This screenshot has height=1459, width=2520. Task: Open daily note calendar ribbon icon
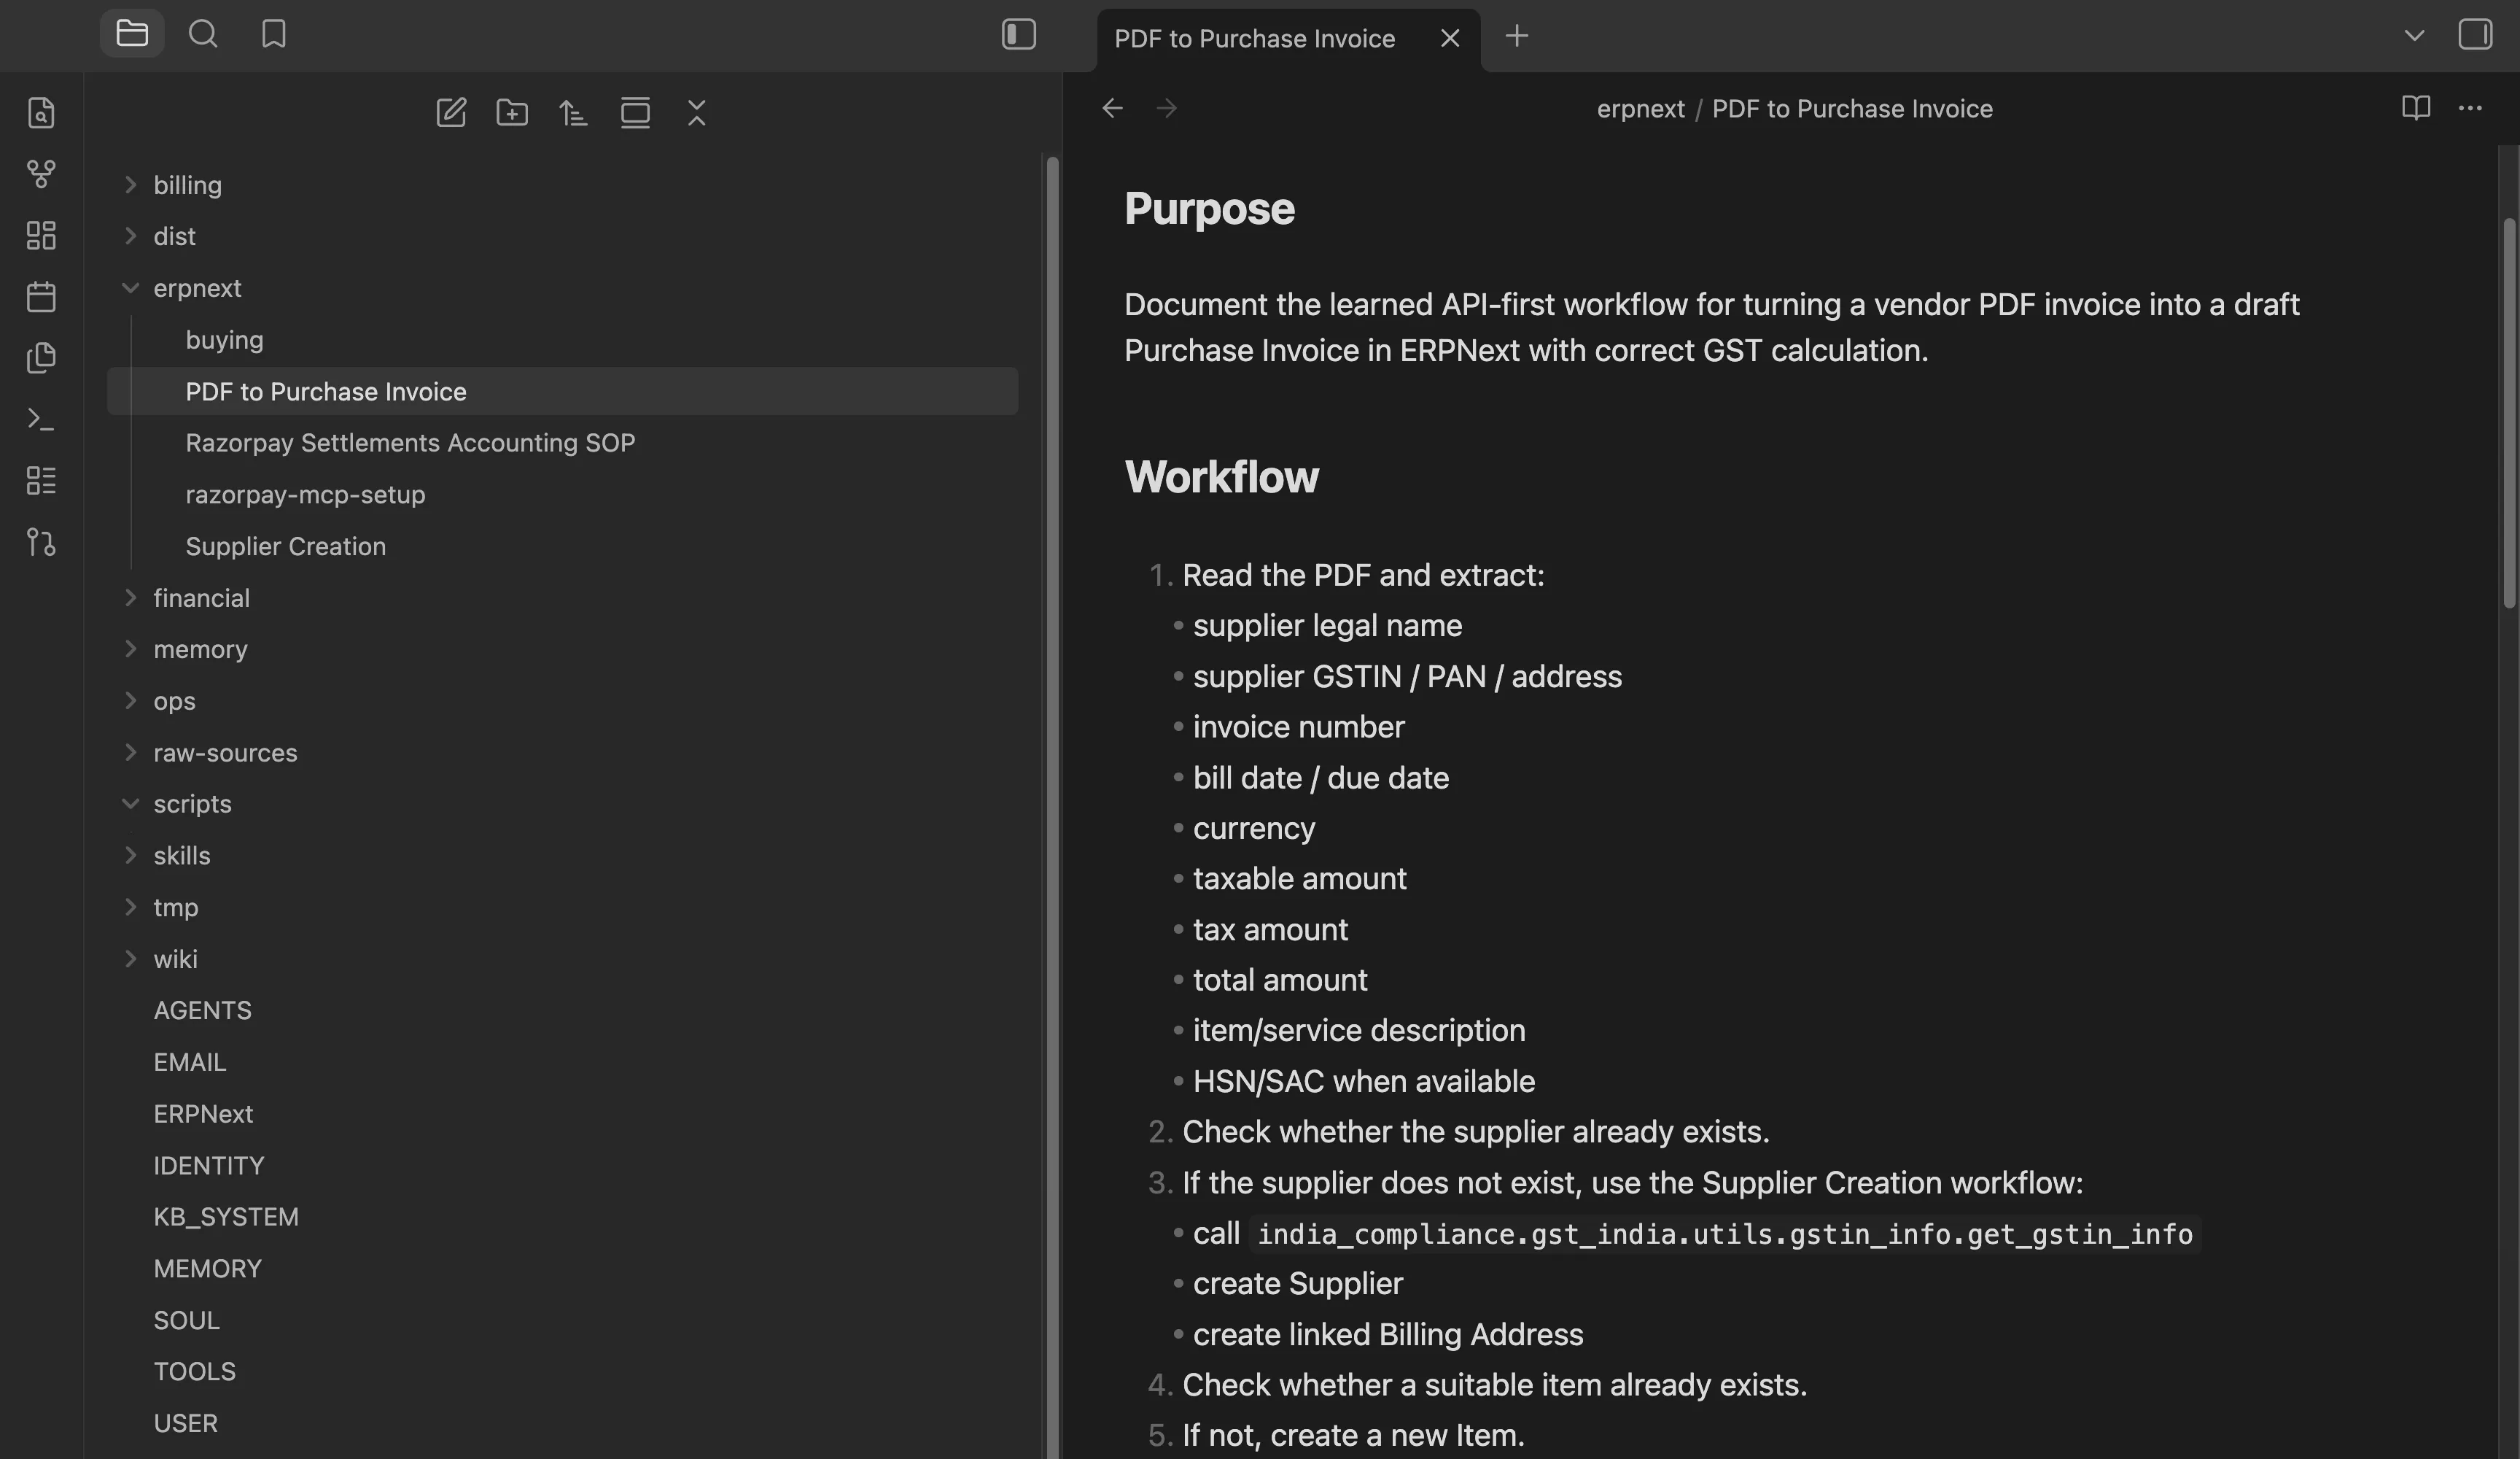click(41, 296)
